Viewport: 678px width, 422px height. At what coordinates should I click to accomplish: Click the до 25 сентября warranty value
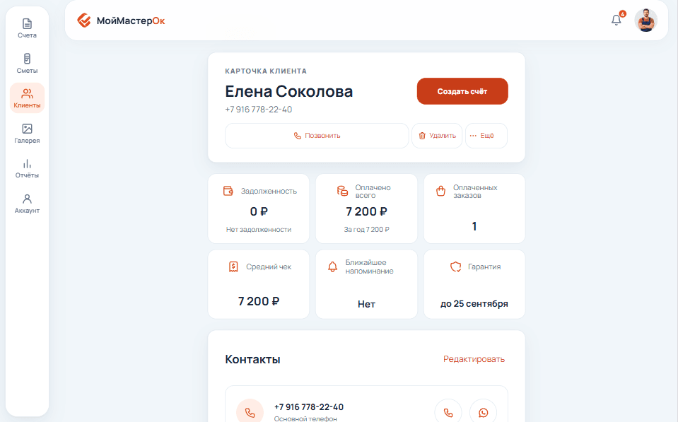[474, 303]
